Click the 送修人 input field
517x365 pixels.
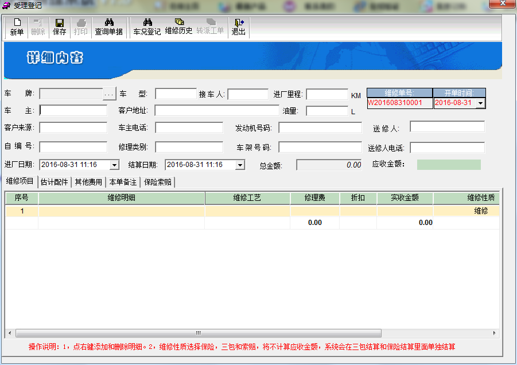point(447,127)
